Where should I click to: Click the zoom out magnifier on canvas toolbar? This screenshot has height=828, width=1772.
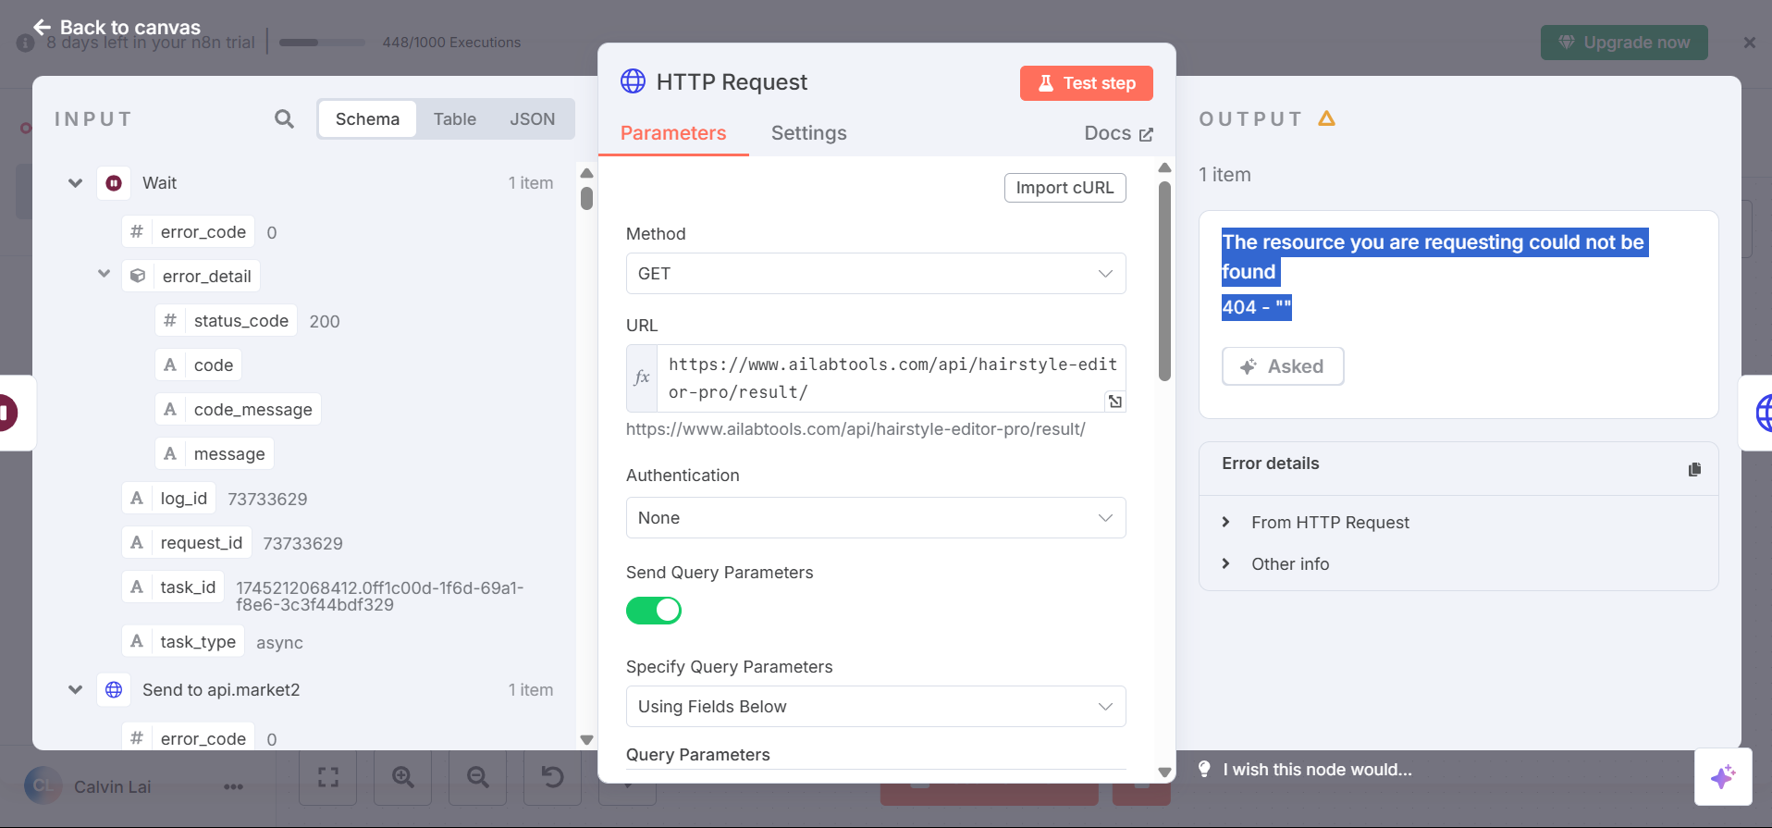click(x=477, y=777)
